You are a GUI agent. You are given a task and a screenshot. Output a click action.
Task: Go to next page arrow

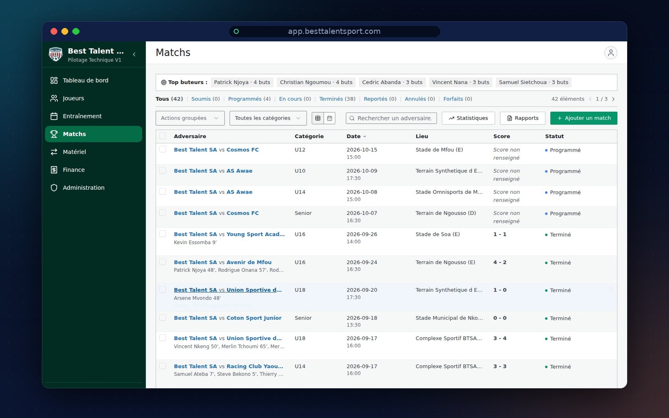pyautogui.click(x=613, y=99)
